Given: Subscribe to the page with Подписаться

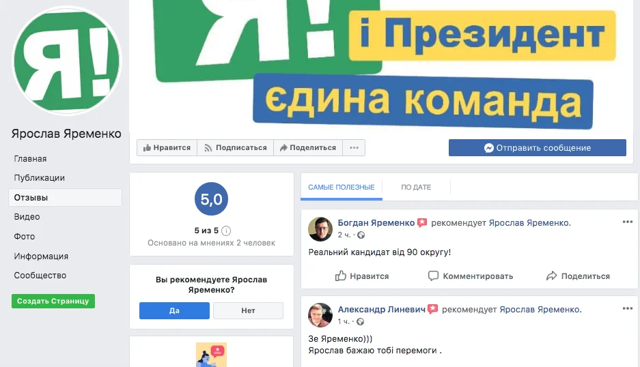Looking at the screenshot, I should point(236,147).
